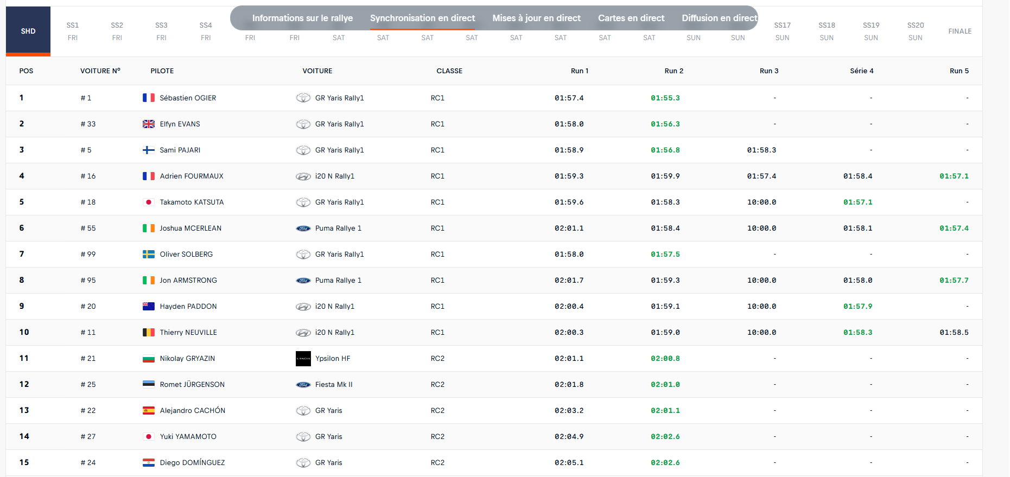1010x477 pixels.
Task: Click the Japanese flag beside Yuki YAMAMOTO
Action: pyautogui.click(x=149, y=436)
